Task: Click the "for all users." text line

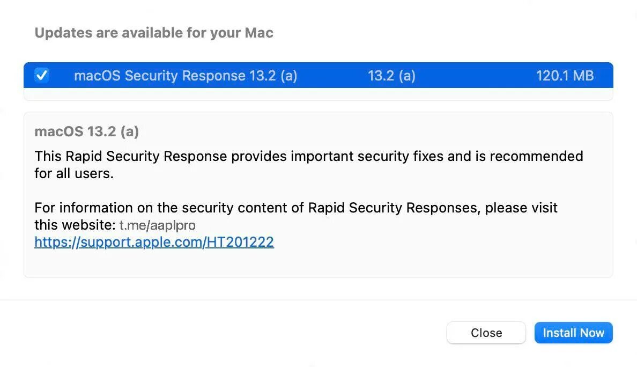Action: [74, 174]
